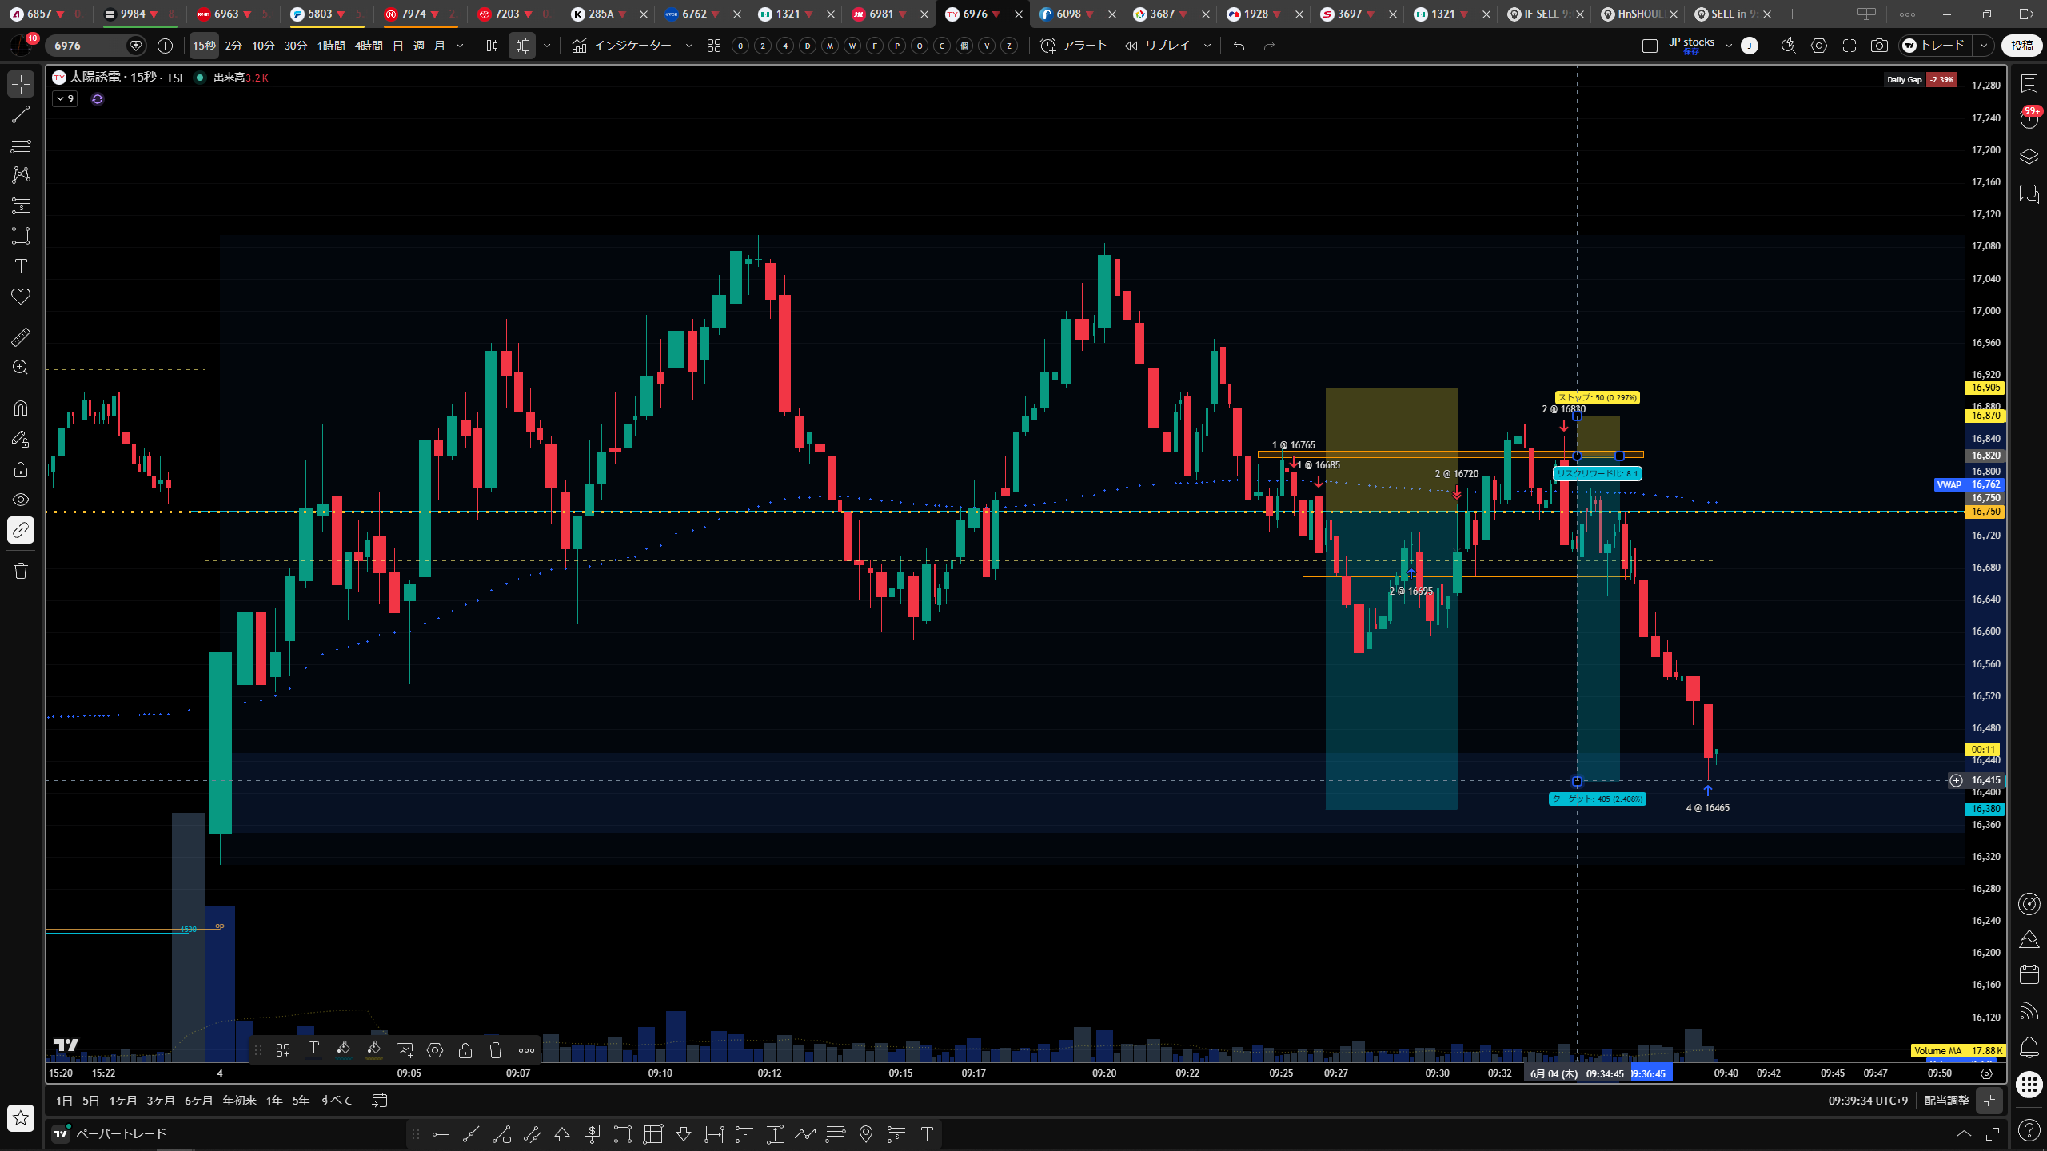This screenshot has height=1151, width=2047.
Task: Start bar replay with リプレイ
Action: (x=1157, y=46)
